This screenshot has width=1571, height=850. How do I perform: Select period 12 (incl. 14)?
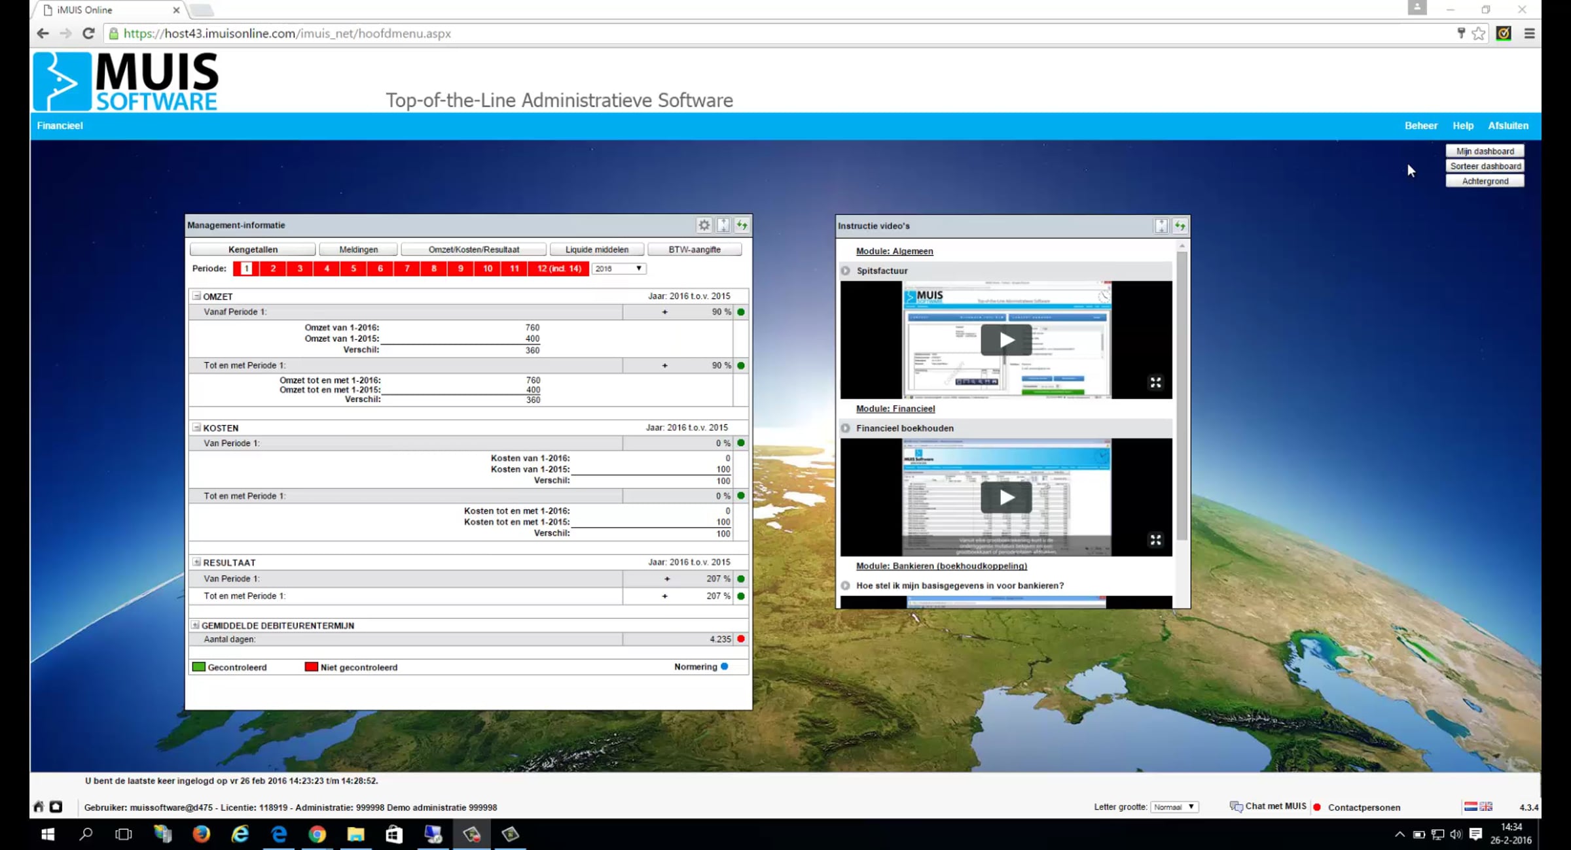(559, 268)
